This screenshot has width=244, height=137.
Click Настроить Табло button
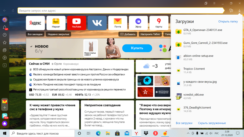[150, 34]
